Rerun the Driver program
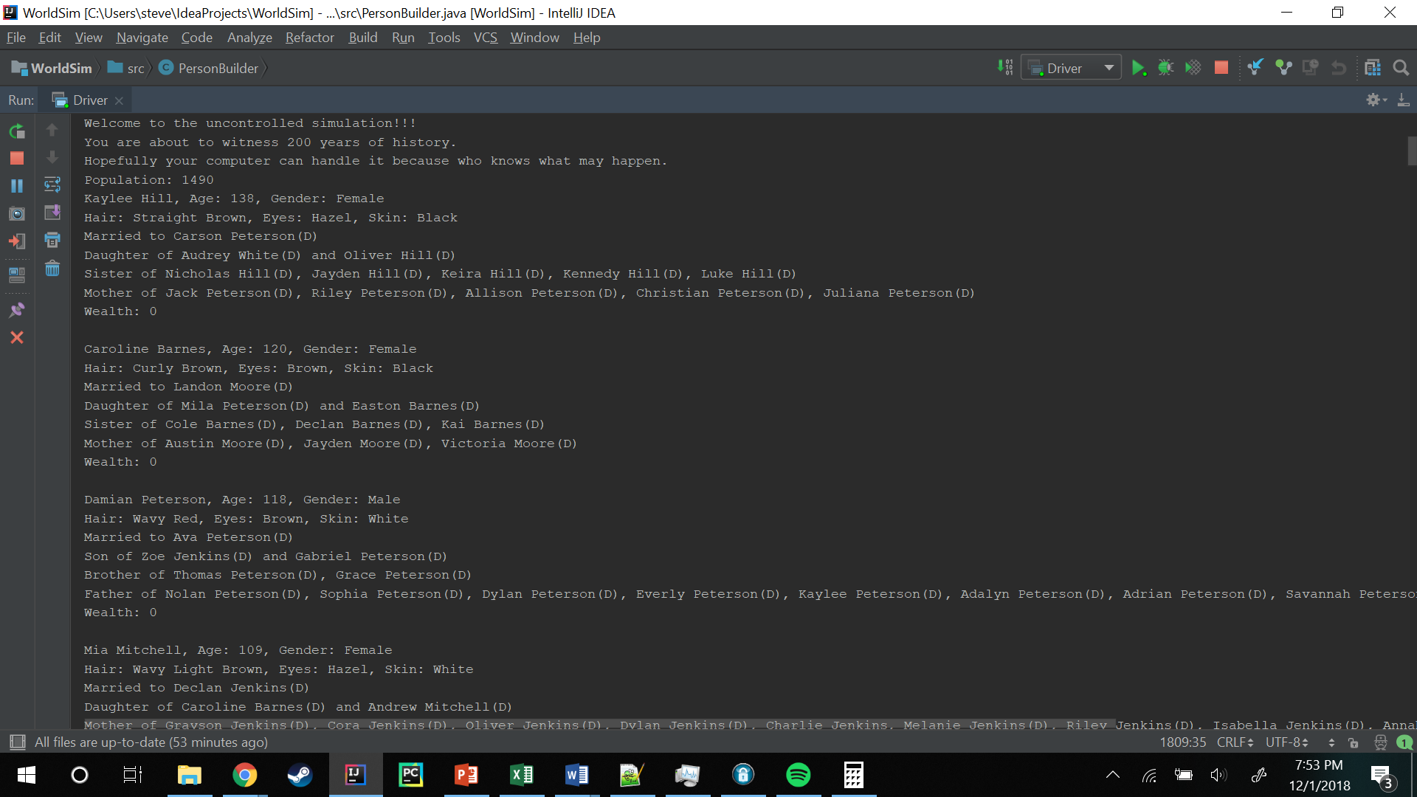The width and height of the screenshot is (1417, 797). coord(17,131)
